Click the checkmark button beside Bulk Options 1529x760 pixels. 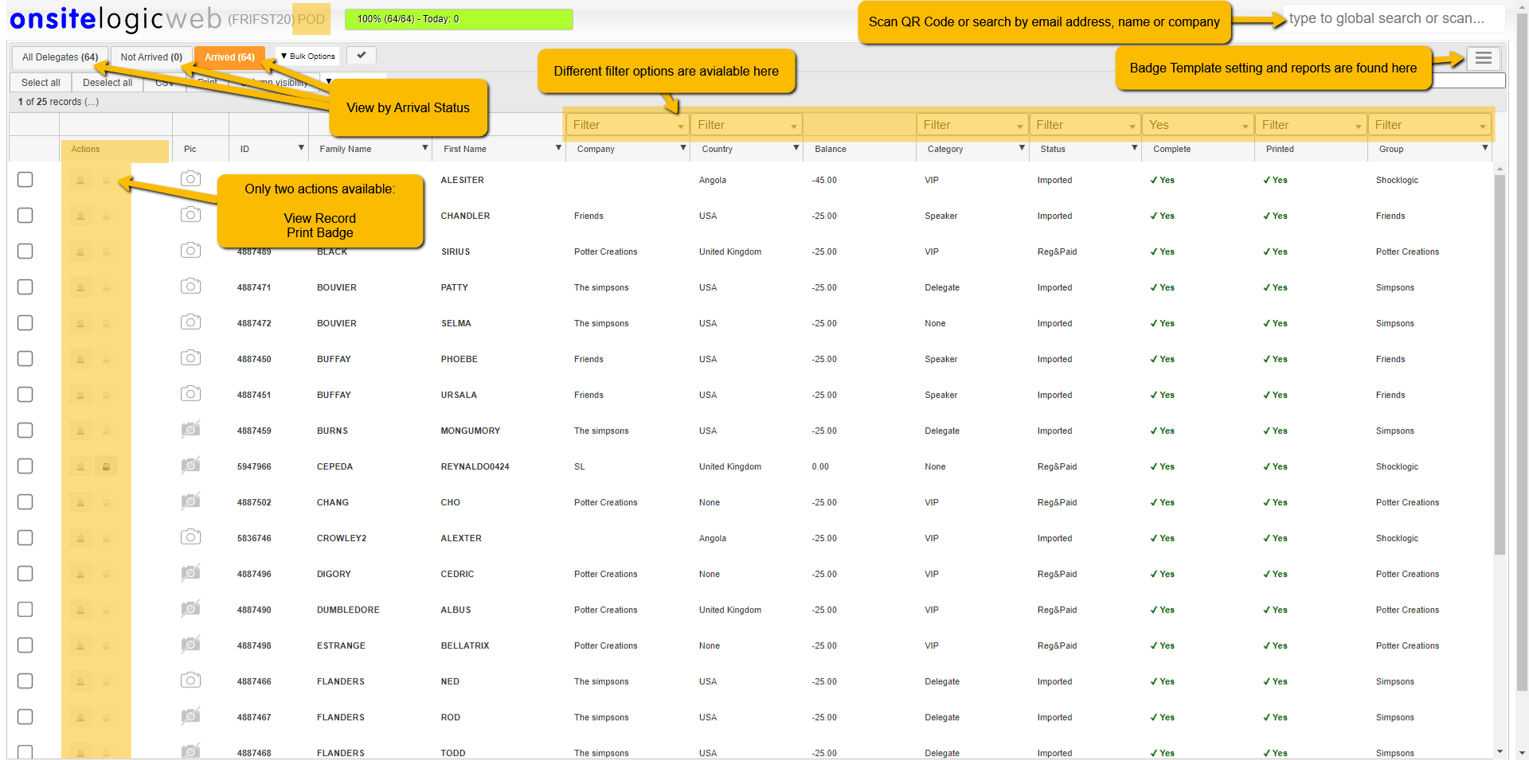(361, 56)
